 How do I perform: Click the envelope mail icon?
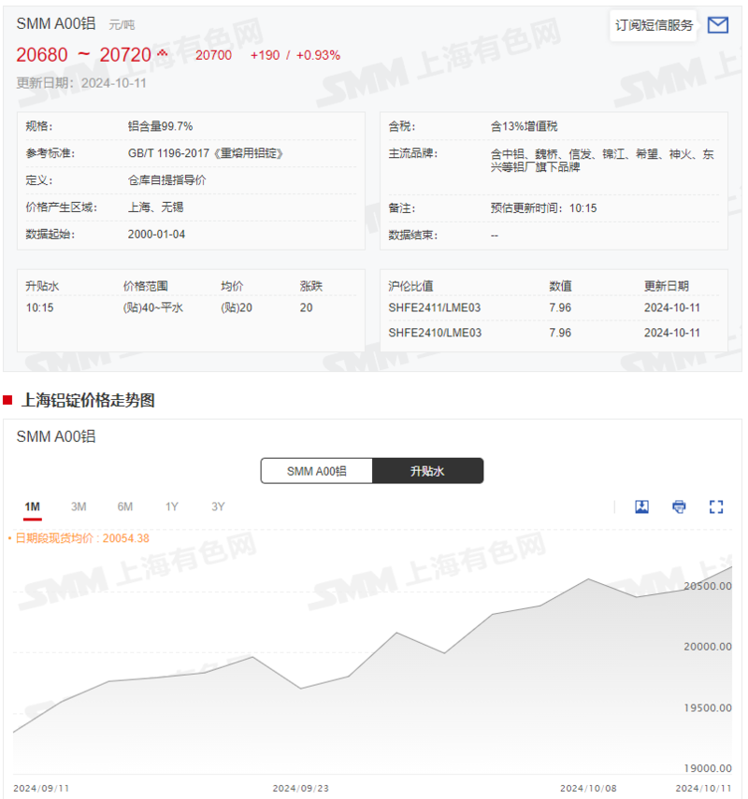pos(717,25)
